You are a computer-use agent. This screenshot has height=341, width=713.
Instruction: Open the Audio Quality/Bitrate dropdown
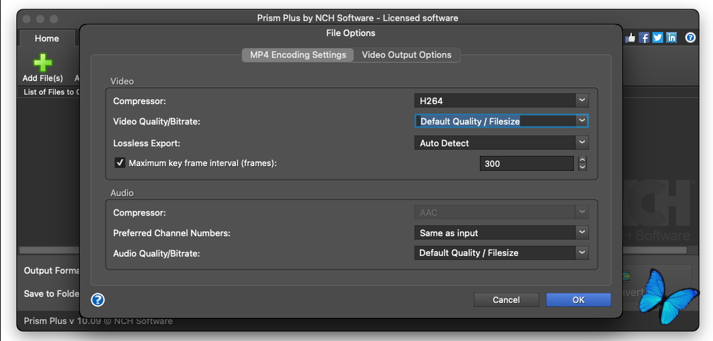(501, 253)
